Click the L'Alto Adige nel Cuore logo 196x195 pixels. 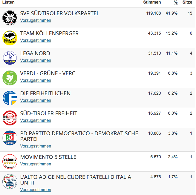(x=10, y=182)
